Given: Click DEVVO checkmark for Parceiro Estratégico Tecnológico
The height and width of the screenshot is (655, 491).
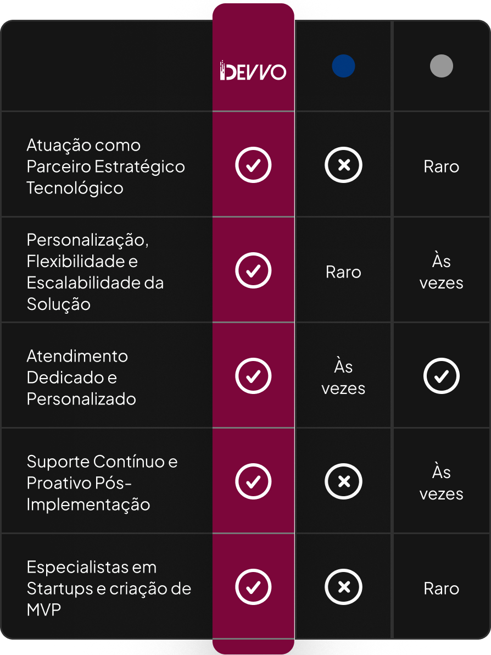Looking at the screenshot, I should pyautogui.click(x=253, y=165).
